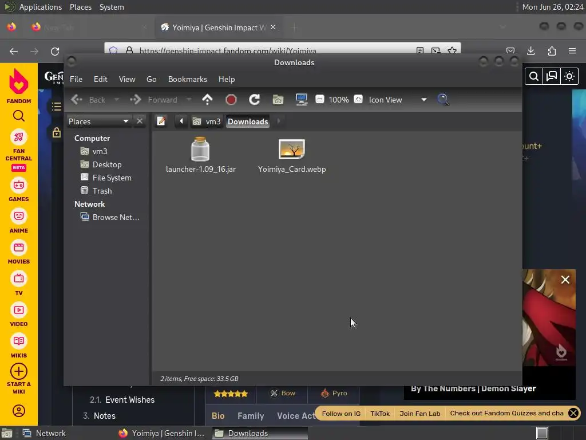This screenshot has height=440, width=586.
Task: Click wiki search icon at top right
Action: (x=534, y=76)
